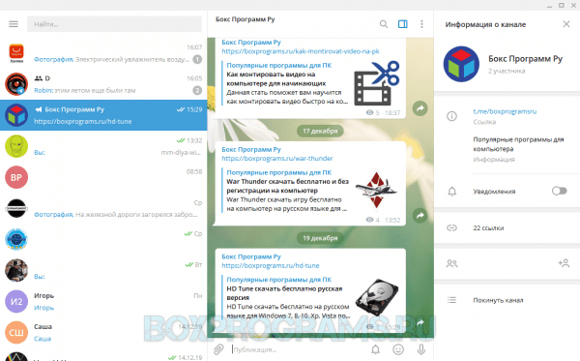Click the add member icon
Image resolution: width=580 pixels, height=361 pixels.
564,263
